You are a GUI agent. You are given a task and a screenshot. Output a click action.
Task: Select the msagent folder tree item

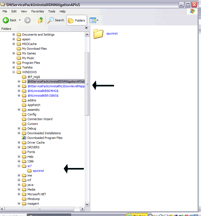coord(33,204)
